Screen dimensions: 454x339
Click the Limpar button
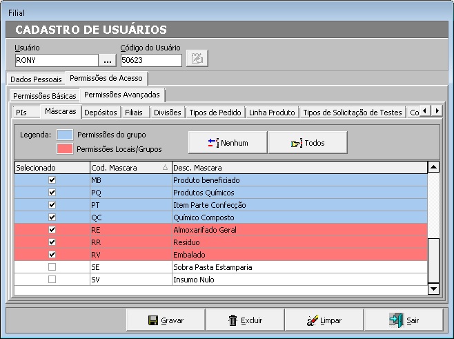pyautogui.click(x=324, y=320)
